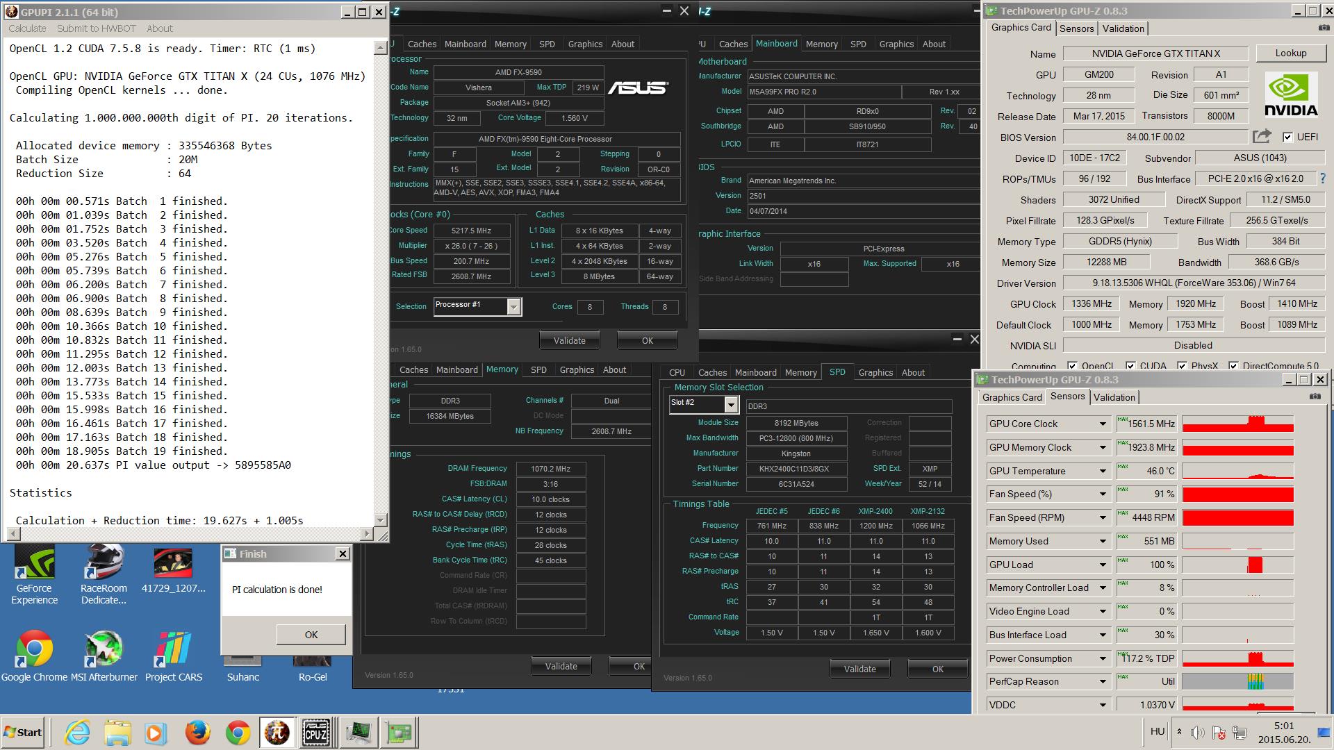1334x750 pixels.
Task: Expand the GPU Memory Clock sensor dropdown
Action: 1103,447
